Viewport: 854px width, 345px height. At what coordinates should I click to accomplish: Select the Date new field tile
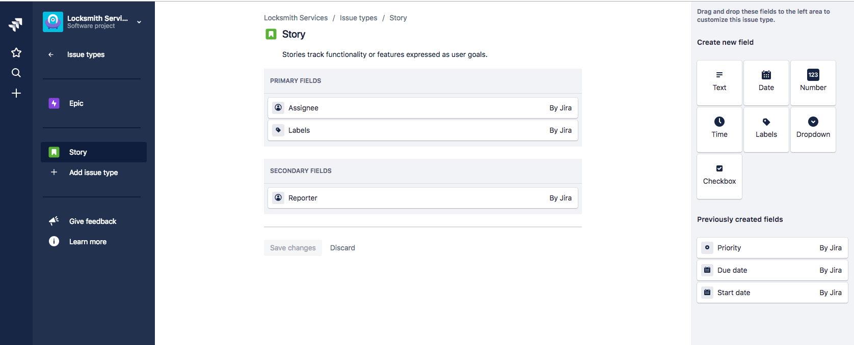pyautogui.click(x=766, y=83)
